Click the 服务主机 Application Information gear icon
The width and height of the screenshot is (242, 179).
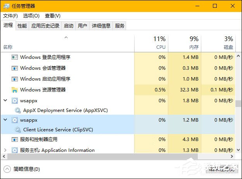15,150
